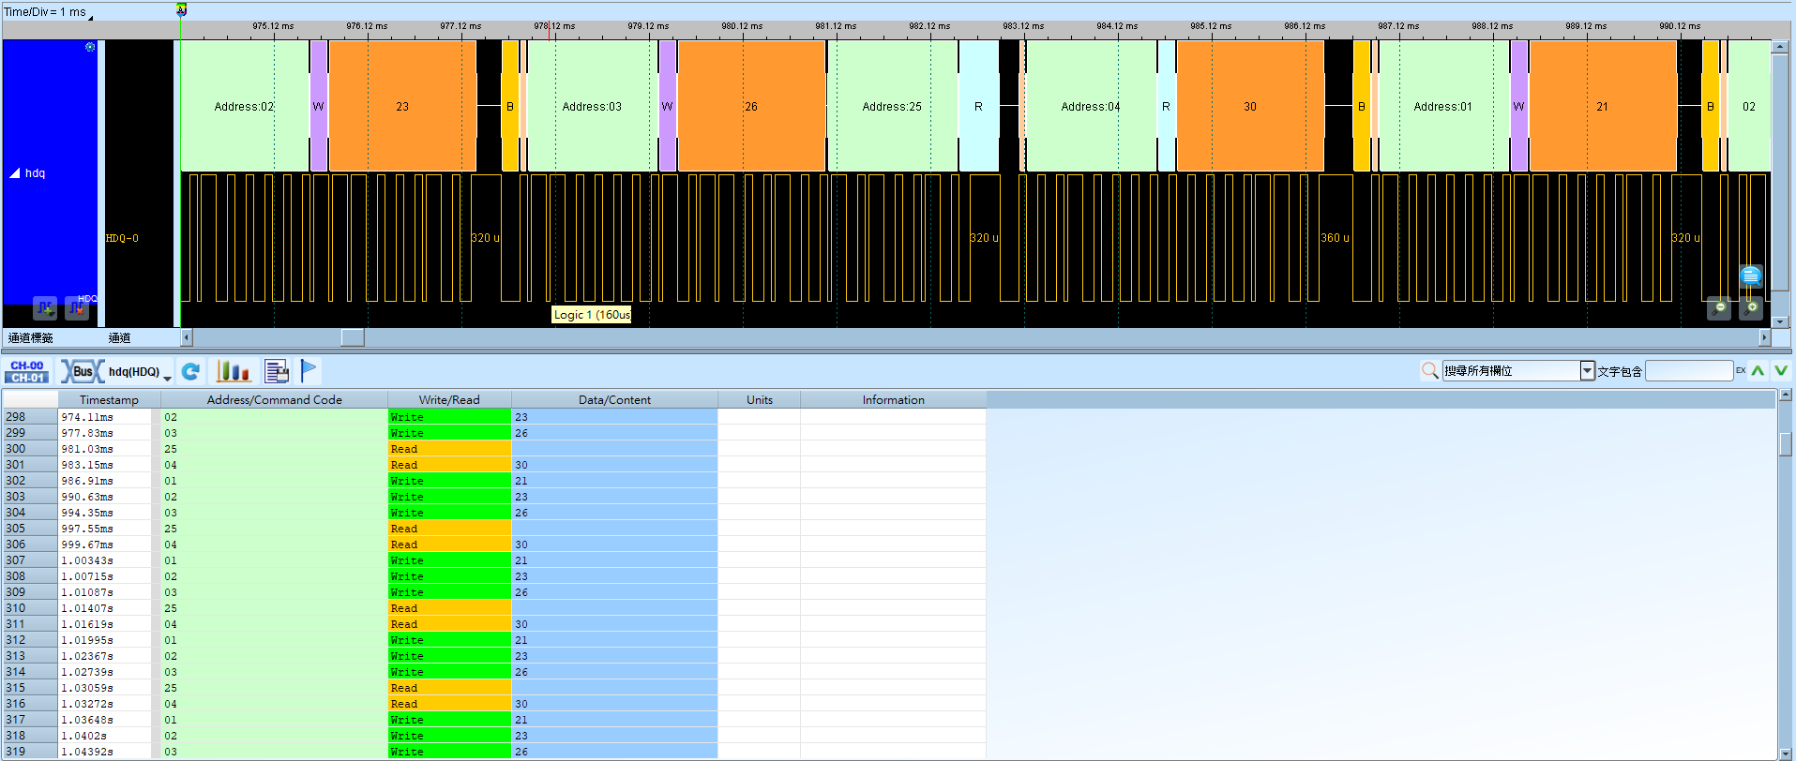Screen dimensions: 1796x761
Task: Jump to next search result arrow
Action: click(x=1781, y=371)
